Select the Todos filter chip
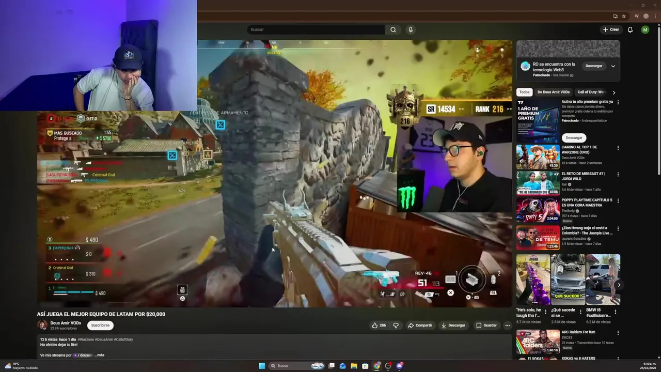 tap(524, 92)
